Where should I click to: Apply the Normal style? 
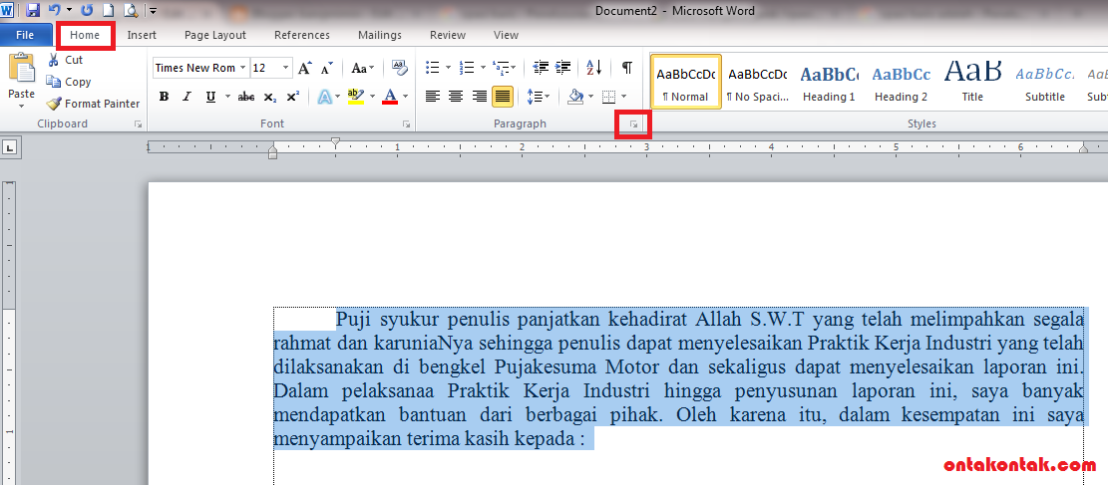[685, 82]
